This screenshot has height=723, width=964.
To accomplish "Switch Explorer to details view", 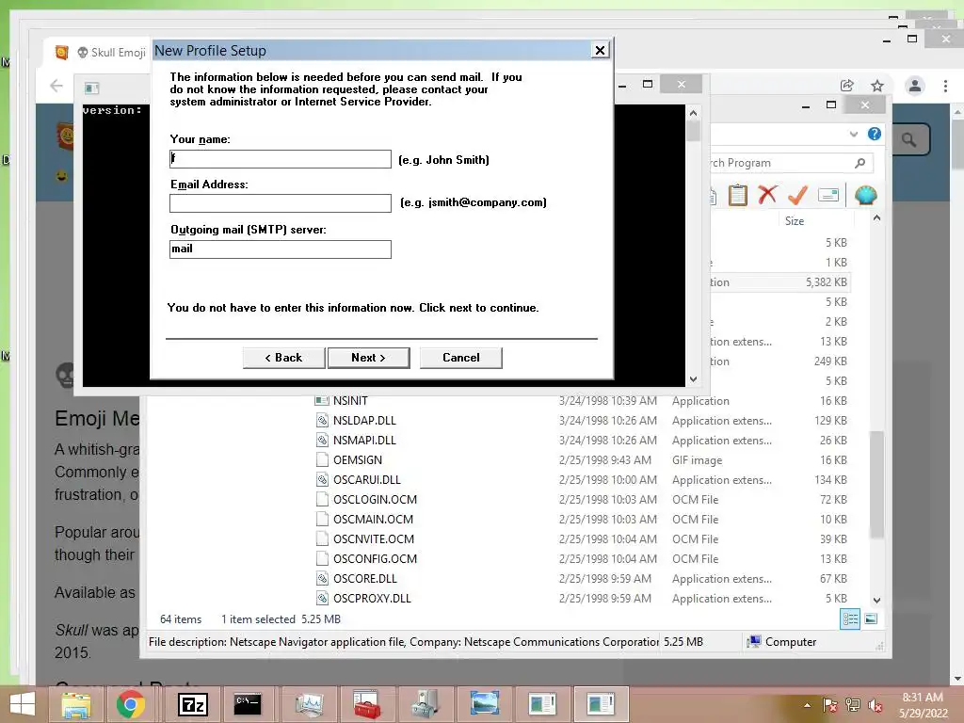I will point(850,619).
